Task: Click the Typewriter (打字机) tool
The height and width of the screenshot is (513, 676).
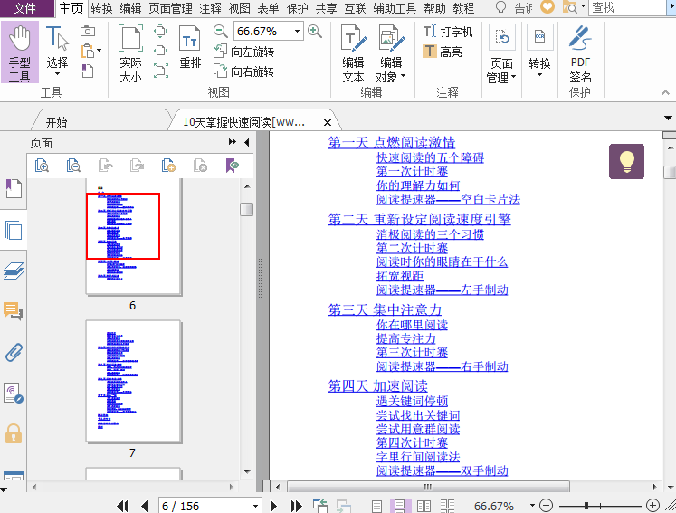Action: coord(448,32)
